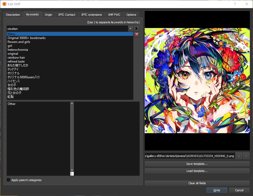Click the add keyword arrow button
Screen dimensions: 253x196
pyautogui.click(x=137, y=28)
